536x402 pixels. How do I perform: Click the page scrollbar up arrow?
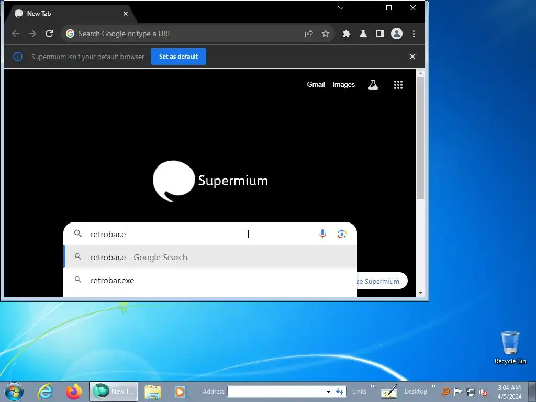pyautogui.click(x=420, y=73)
